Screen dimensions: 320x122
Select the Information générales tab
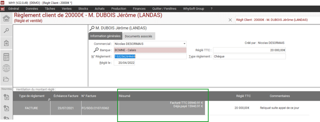click(x=105, y=36)
